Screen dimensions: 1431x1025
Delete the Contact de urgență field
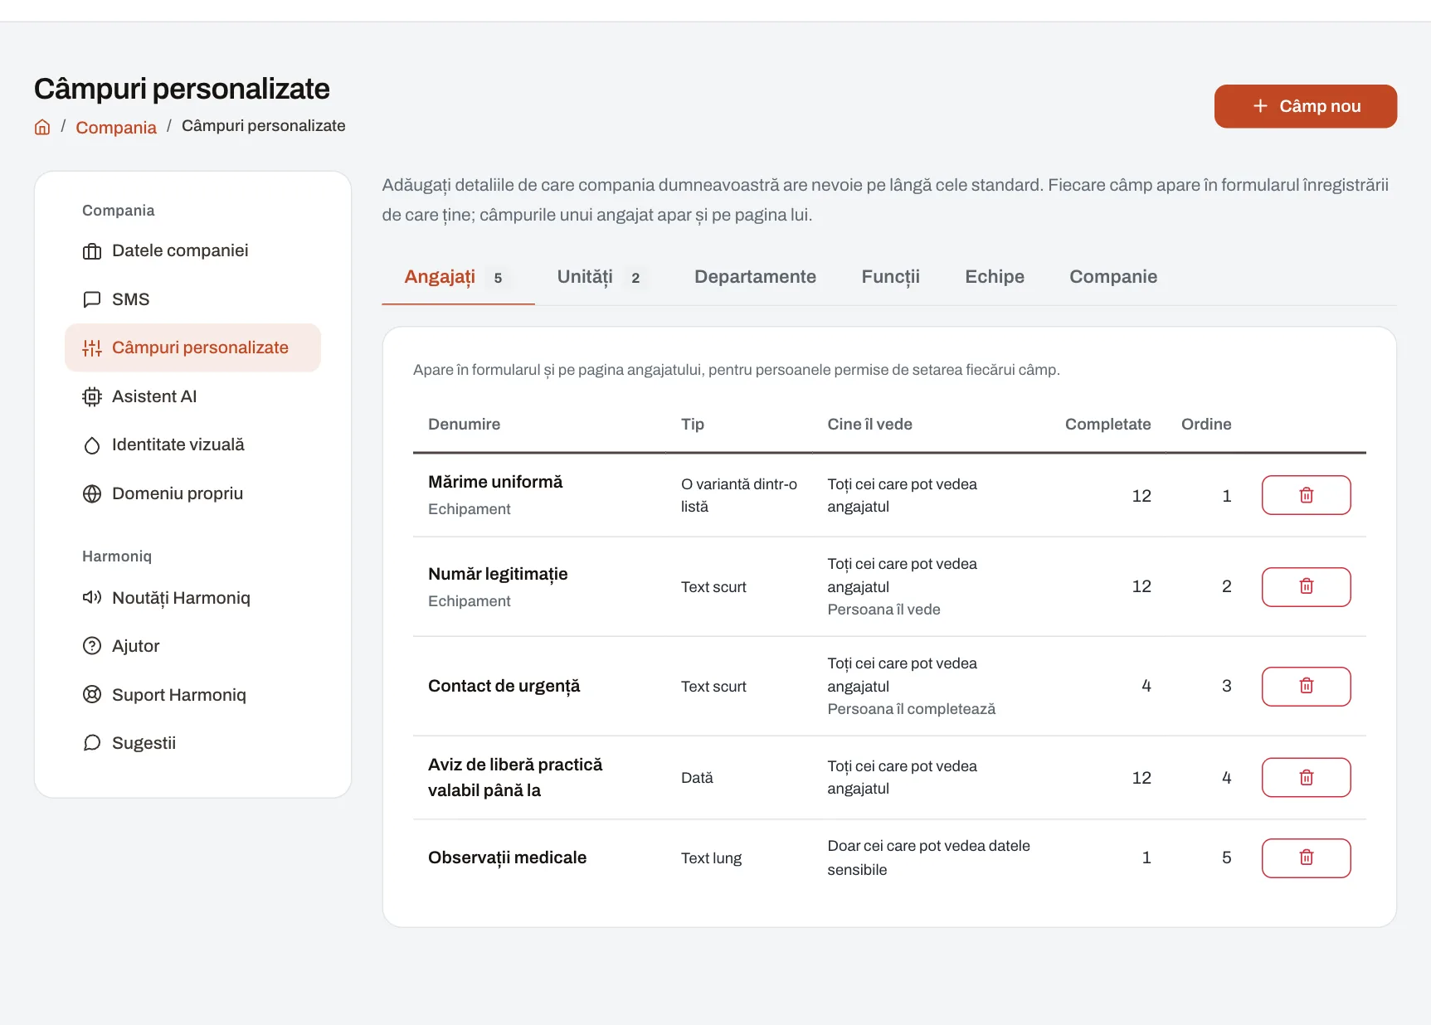coord(1306,686)
